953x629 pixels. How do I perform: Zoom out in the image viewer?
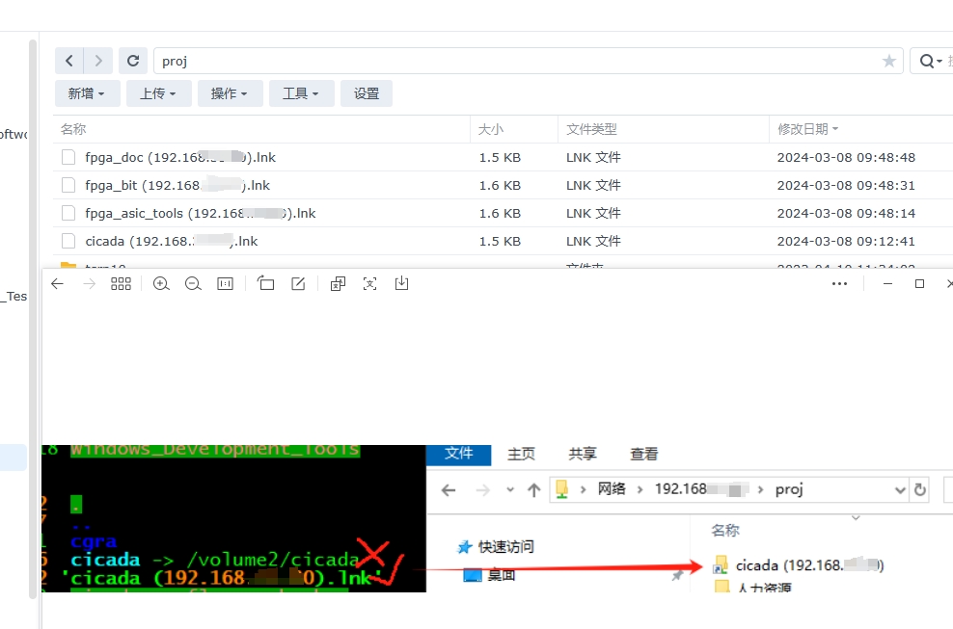193,284
